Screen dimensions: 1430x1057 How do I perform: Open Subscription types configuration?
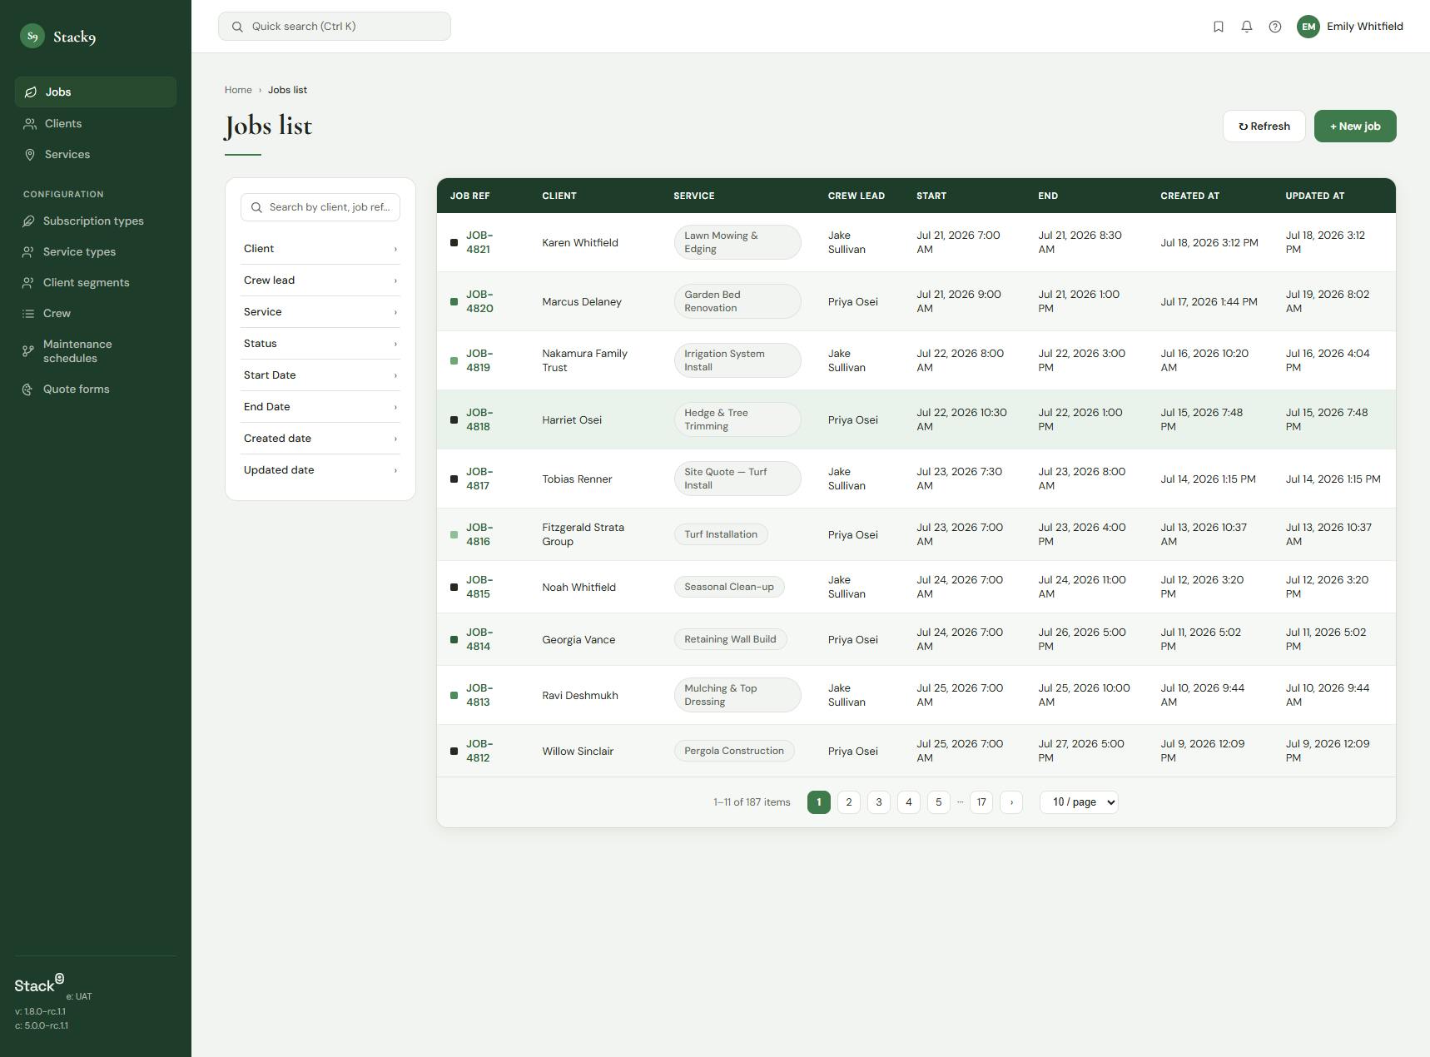pos(96,221)
